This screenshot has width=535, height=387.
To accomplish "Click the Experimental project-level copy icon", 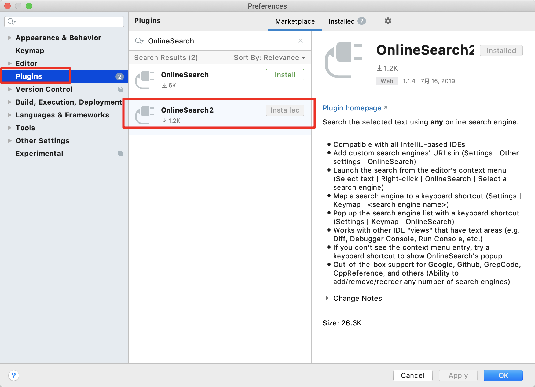I will (120, 154).
